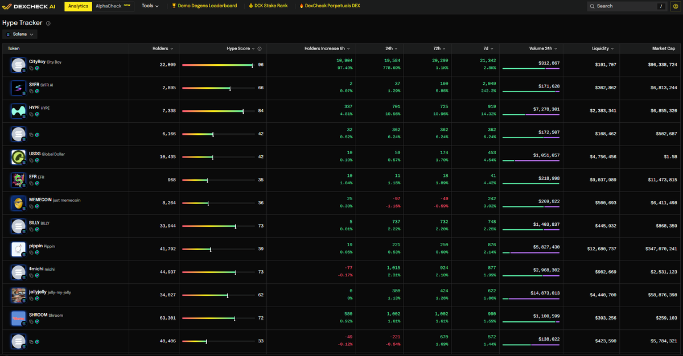Open the DexCheck AI logo home link
Image resolution: width=683 pixels, height=356 pixels.
[29, 6]
